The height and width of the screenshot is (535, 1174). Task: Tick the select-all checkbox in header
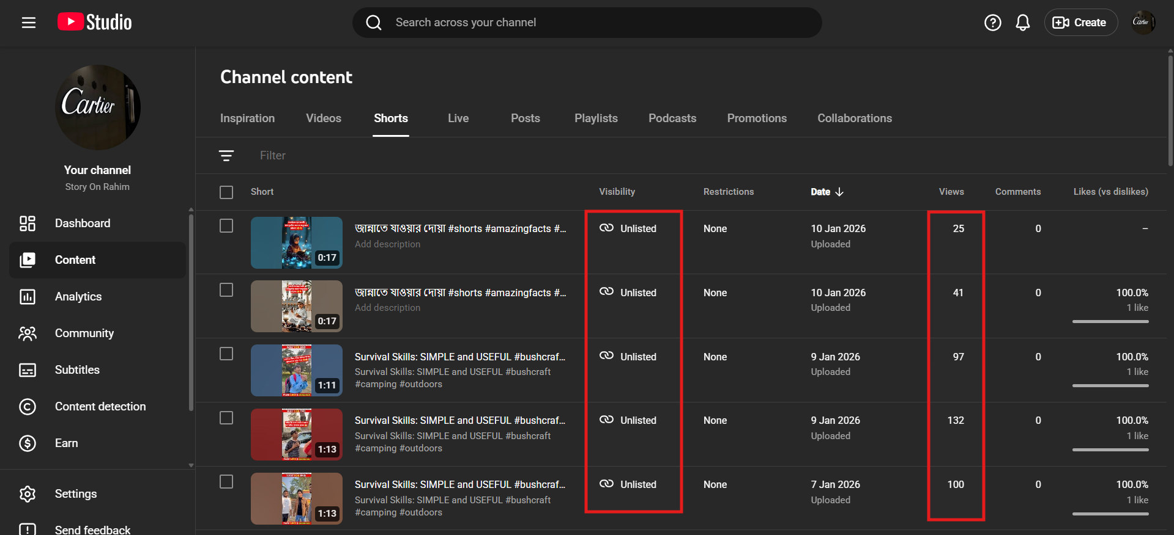click(x=226, y=192)
